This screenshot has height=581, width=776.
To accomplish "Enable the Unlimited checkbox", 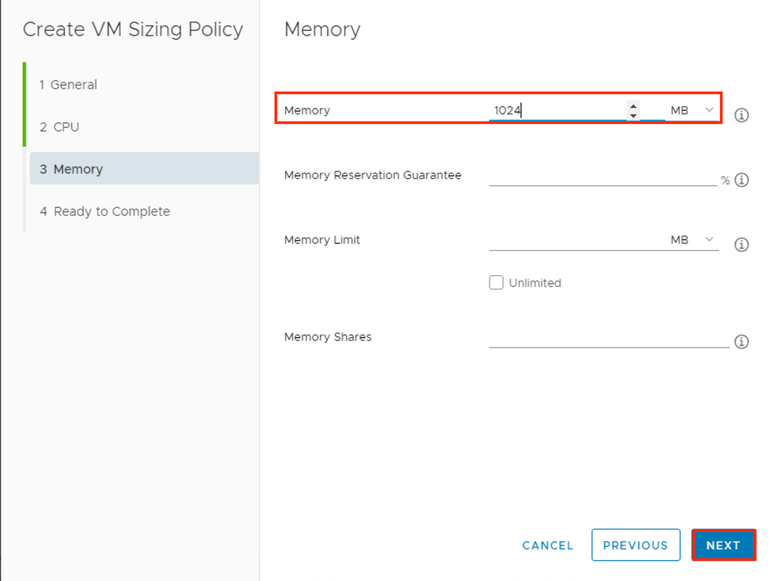I will [496, 282].
